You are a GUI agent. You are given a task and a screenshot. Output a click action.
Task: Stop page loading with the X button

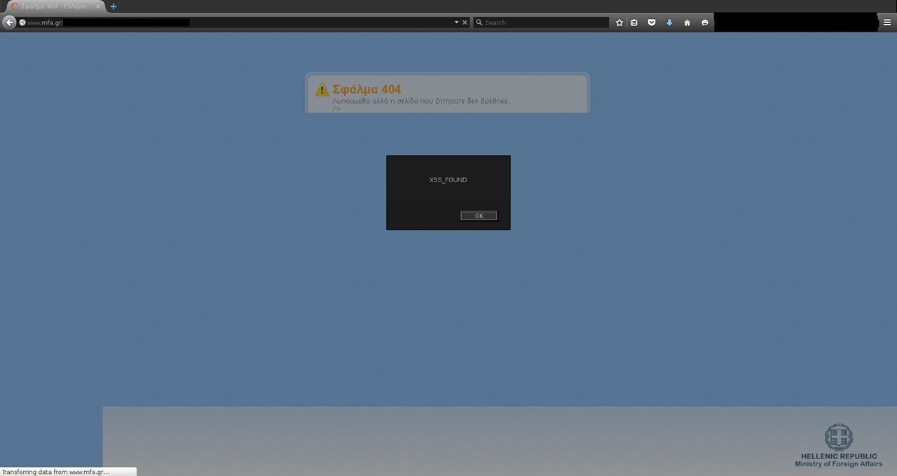[465, 22]
